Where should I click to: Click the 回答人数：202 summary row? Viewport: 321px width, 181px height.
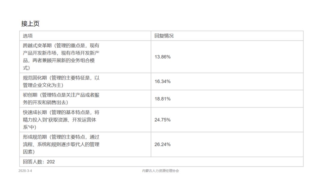pos(39,162)
